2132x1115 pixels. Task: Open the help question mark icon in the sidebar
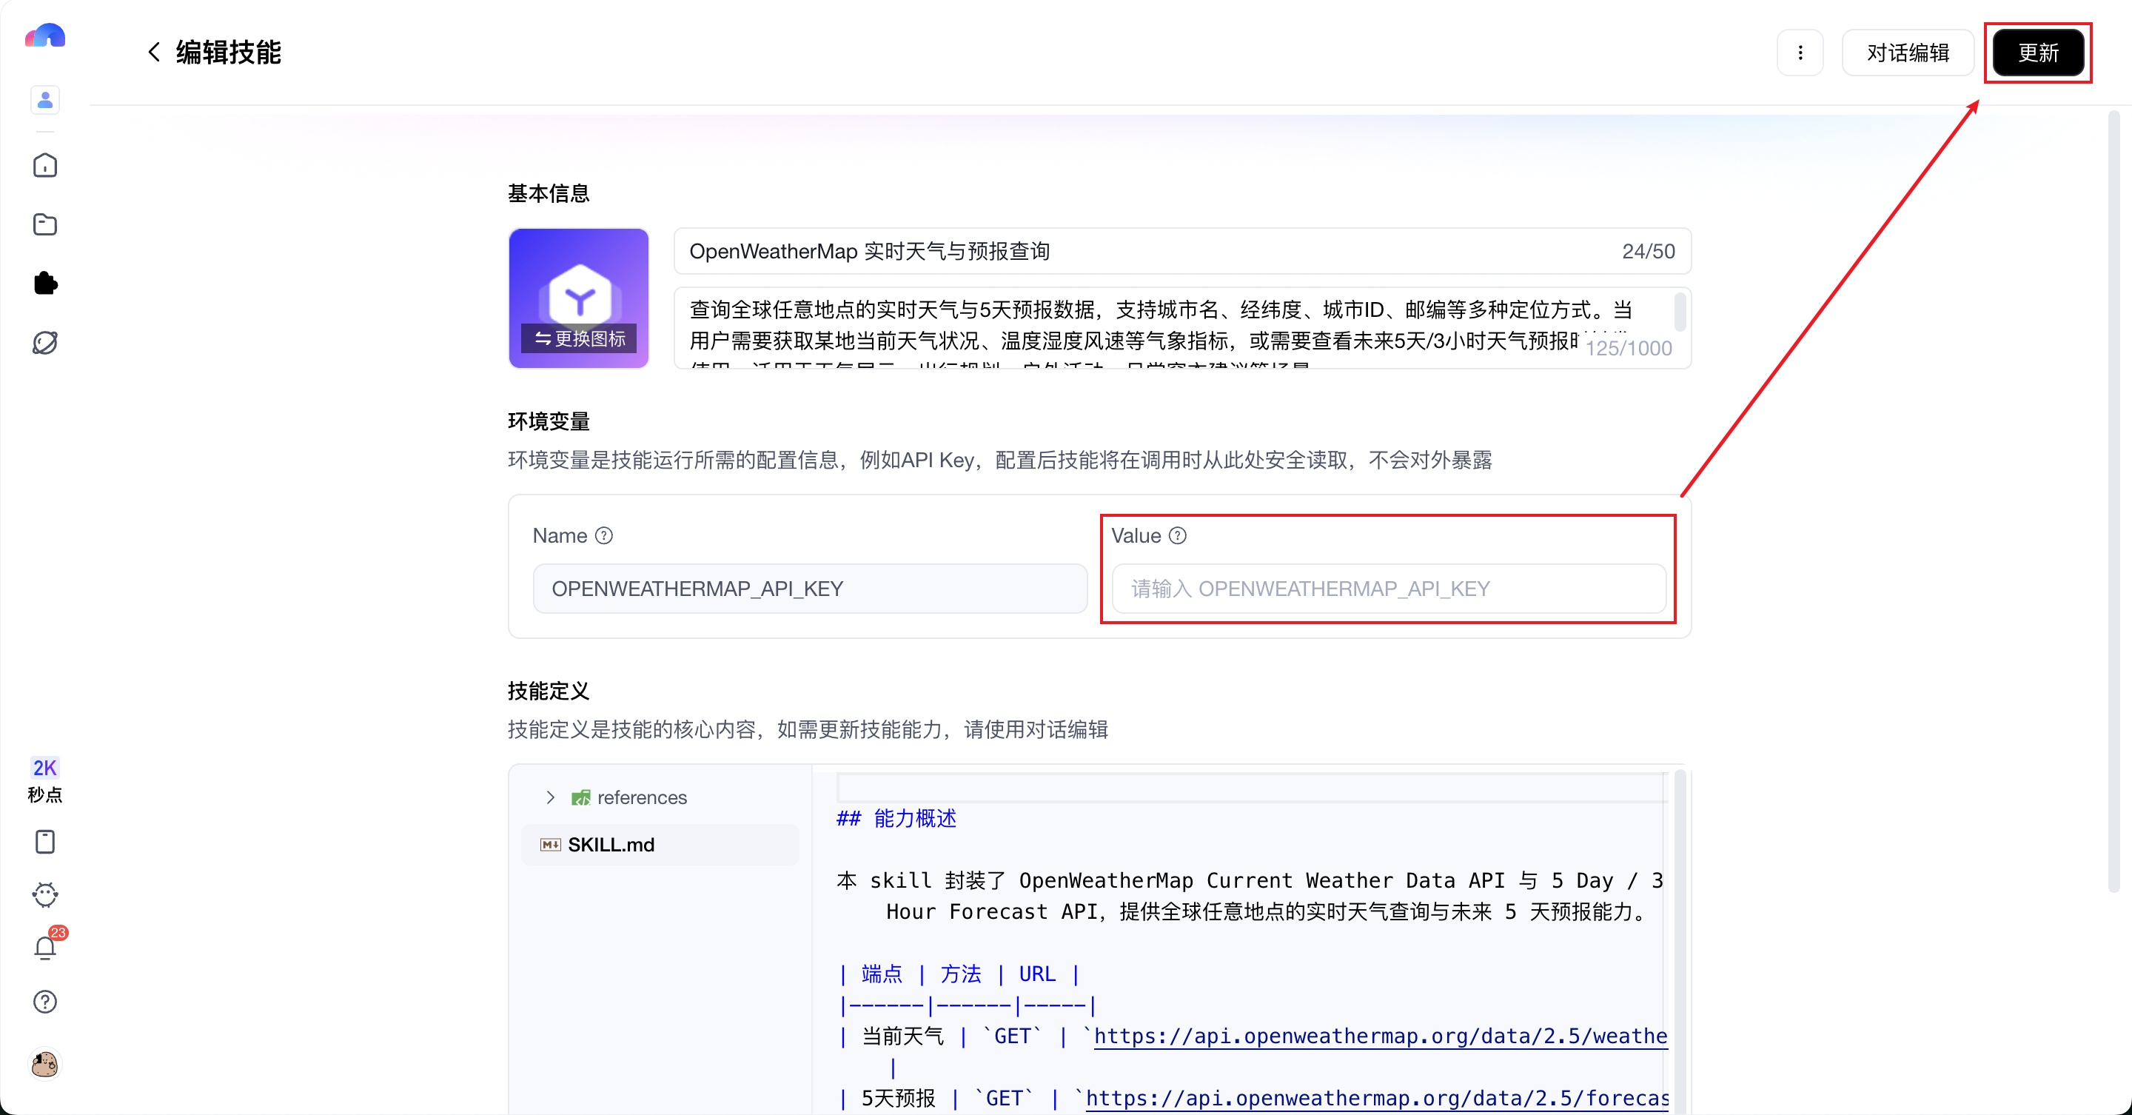[x=44, y=1002]
